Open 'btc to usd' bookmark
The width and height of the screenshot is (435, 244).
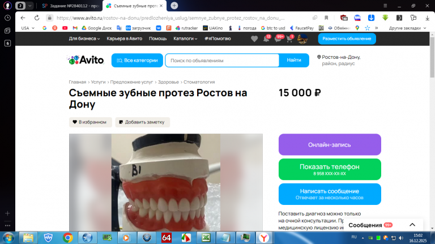click(x=273, y=28)
